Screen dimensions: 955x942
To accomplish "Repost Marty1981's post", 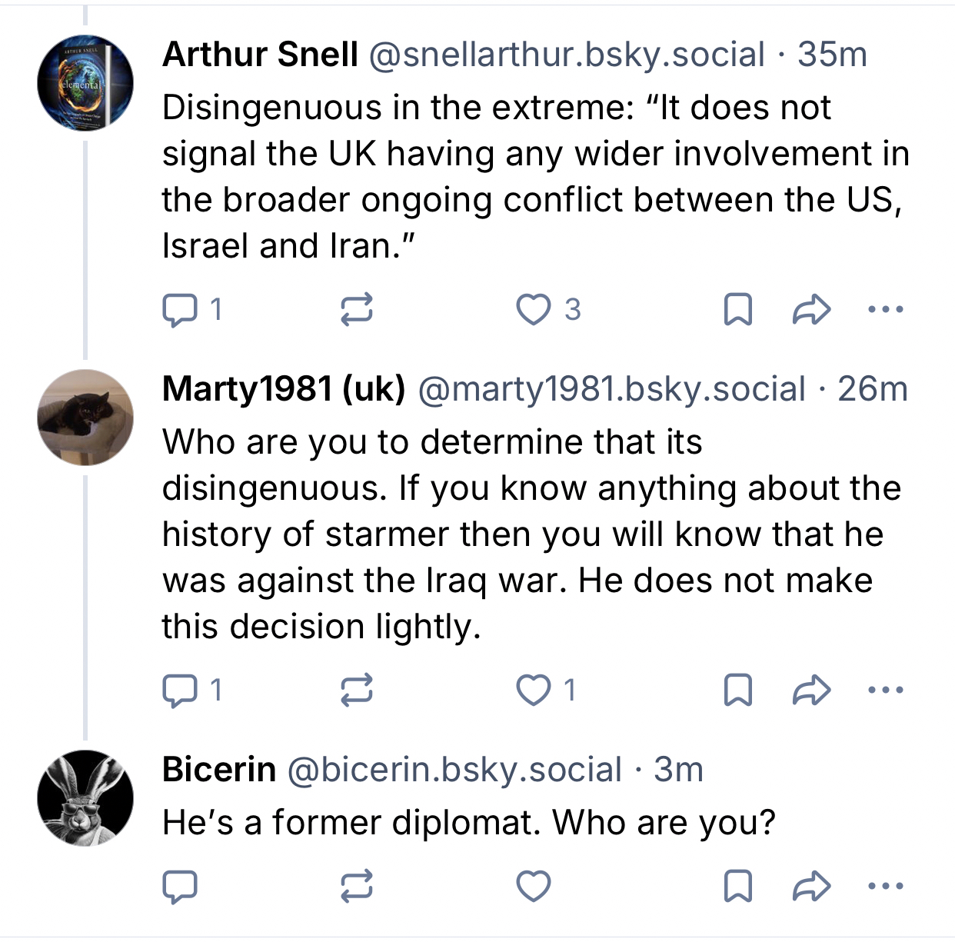I will [x=357, y=690].
